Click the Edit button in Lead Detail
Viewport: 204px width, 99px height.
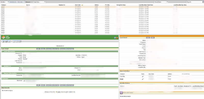pyautogui.click(x=152, y=38)
